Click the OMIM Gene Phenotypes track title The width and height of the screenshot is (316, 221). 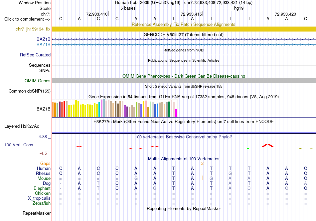tap(184, 76)
